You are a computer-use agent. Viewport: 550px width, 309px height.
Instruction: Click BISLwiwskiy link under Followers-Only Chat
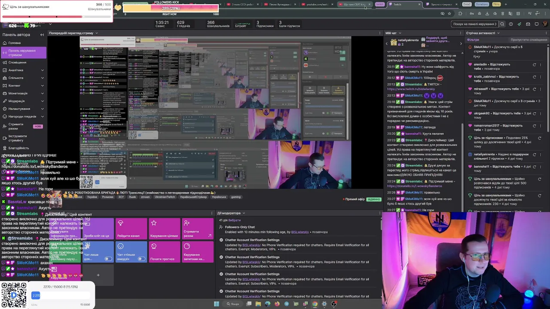coord(300,232)
